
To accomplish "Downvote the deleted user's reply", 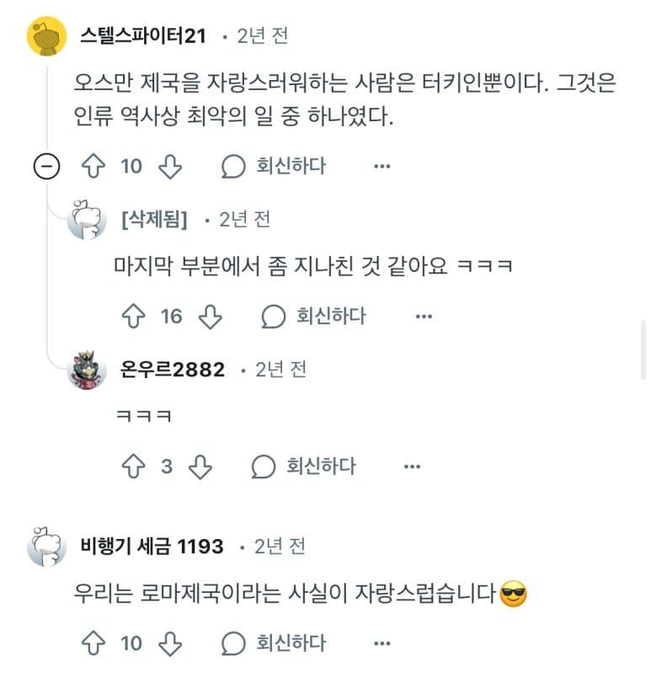I will pos(211,317).
